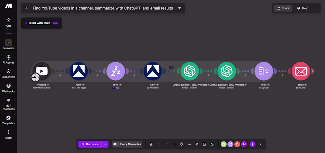325x153 pixels.
Task: Open the notes icon in toolbar
Action: tap(204, 144)
